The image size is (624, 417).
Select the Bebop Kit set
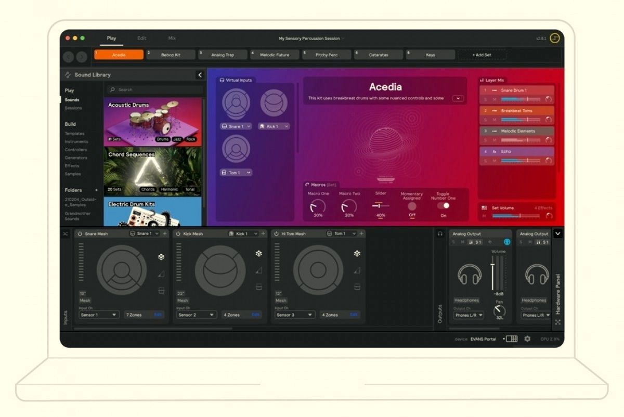point(171,55)
